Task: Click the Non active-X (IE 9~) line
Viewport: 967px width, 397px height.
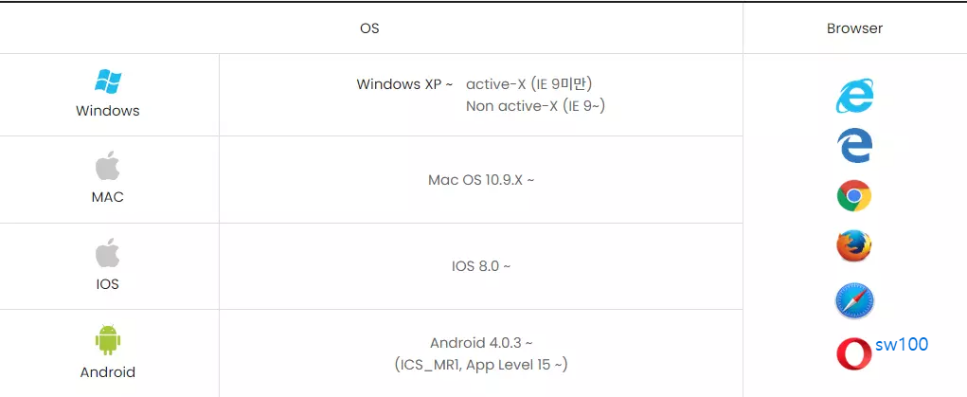Action: click(x=535, y=106)
